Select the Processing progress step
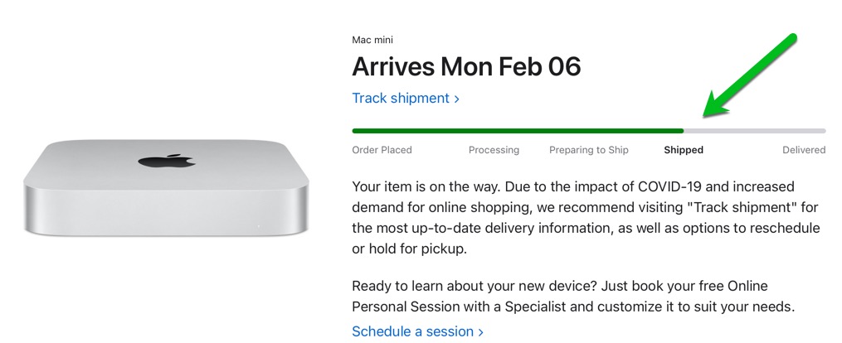Image resolution: width=842 pixels, height=343 pixels. (494, 150)
